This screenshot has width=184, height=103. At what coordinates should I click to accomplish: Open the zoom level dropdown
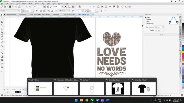[x=63, y=7]
